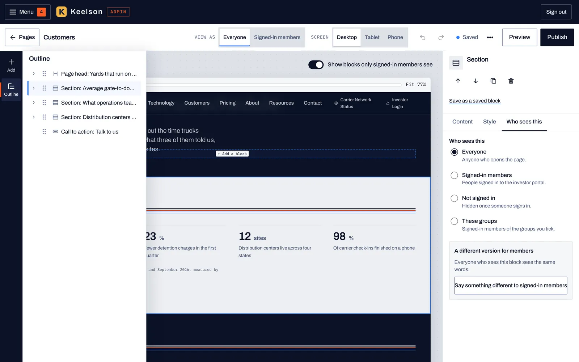Viewport: 579px width, 362px height.
Task: Click Say something different to signed-in members
Action: [x=511, y=286]
